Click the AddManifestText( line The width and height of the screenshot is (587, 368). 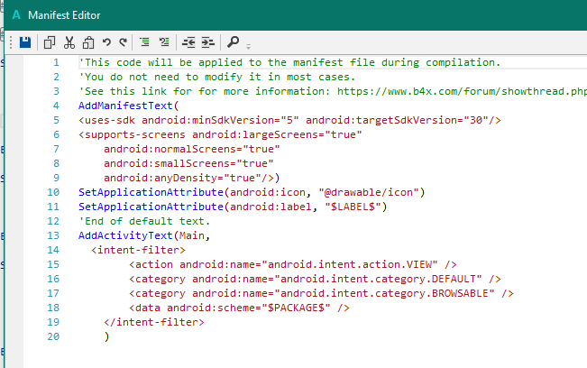(x=129, y=106)
